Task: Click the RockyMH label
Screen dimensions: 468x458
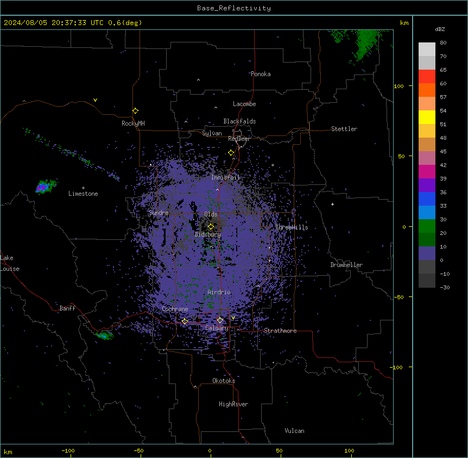Action: tap(133, 123)
